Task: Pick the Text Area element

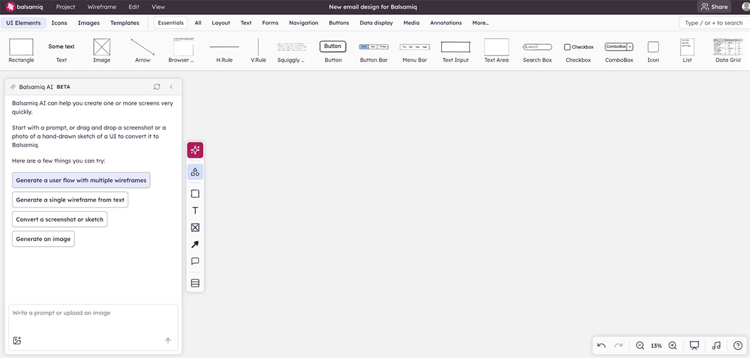Action: click(x=496, y=50)
